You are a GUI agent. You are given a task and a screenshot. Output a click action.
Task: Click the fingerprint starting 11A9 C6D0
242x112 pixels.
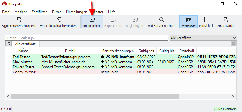(x=216, y=67)
